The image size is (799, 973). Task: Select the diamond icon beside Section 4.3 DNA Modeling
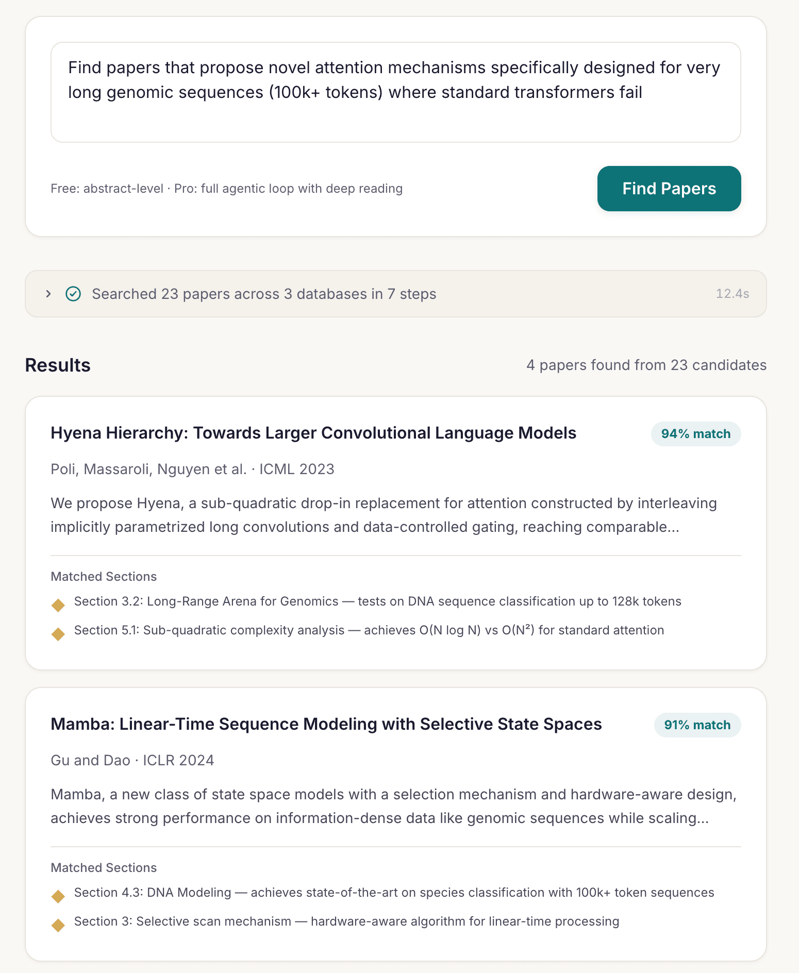point(58,897)
